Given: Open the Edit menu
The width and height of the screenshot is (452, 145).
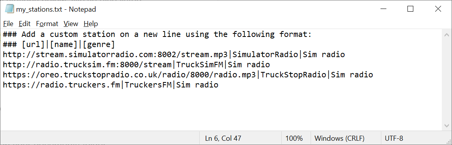Looking at the screenshot, I should (x=25, y=23).
